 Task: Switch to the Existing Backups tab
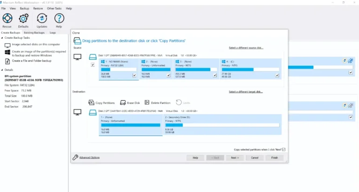(34, 33)
